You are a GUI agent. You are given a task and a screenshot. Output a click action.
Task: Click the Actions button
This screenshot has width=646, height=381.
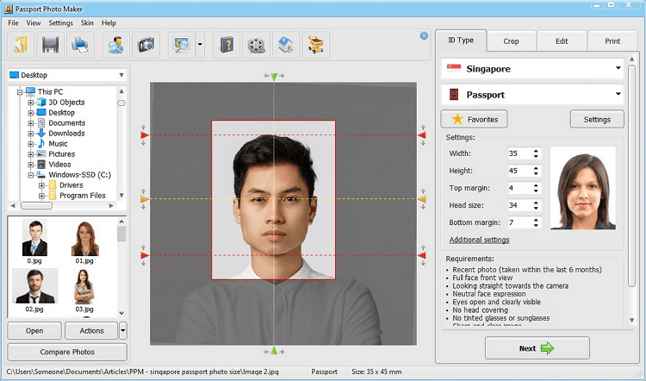(x=91, y=331)
